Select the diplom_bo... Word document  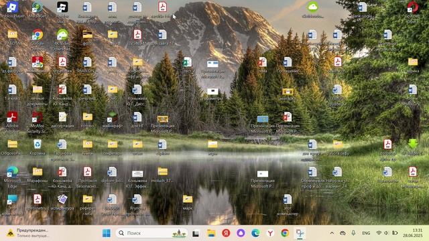[x=112, y=171]
